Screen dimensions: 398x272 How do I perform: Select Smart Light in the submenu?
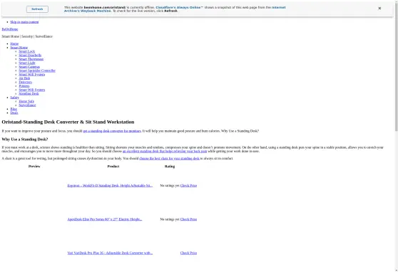(27, 63)
